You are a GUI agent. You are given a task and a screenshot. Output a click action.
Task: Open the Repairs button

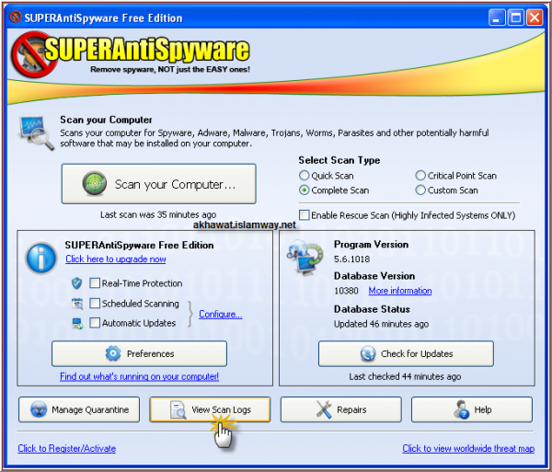coord(340,409)
